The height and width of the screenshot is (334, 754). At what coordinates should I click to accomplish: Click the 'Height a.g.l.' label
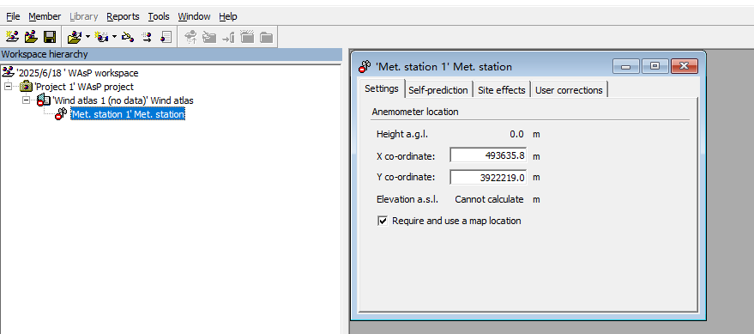pos(402,134)
